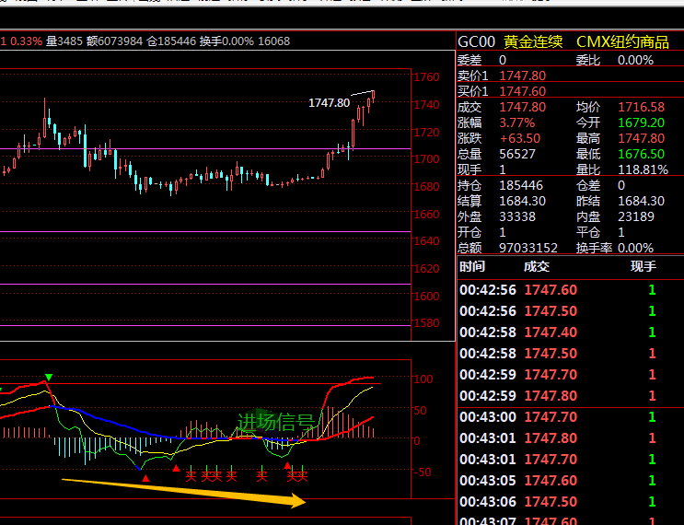Click the 现手 column header

[643, 266]
